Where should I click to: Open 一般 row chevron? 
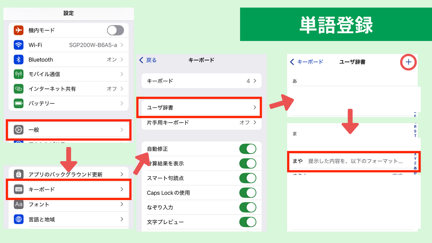(x=122, y=130)
